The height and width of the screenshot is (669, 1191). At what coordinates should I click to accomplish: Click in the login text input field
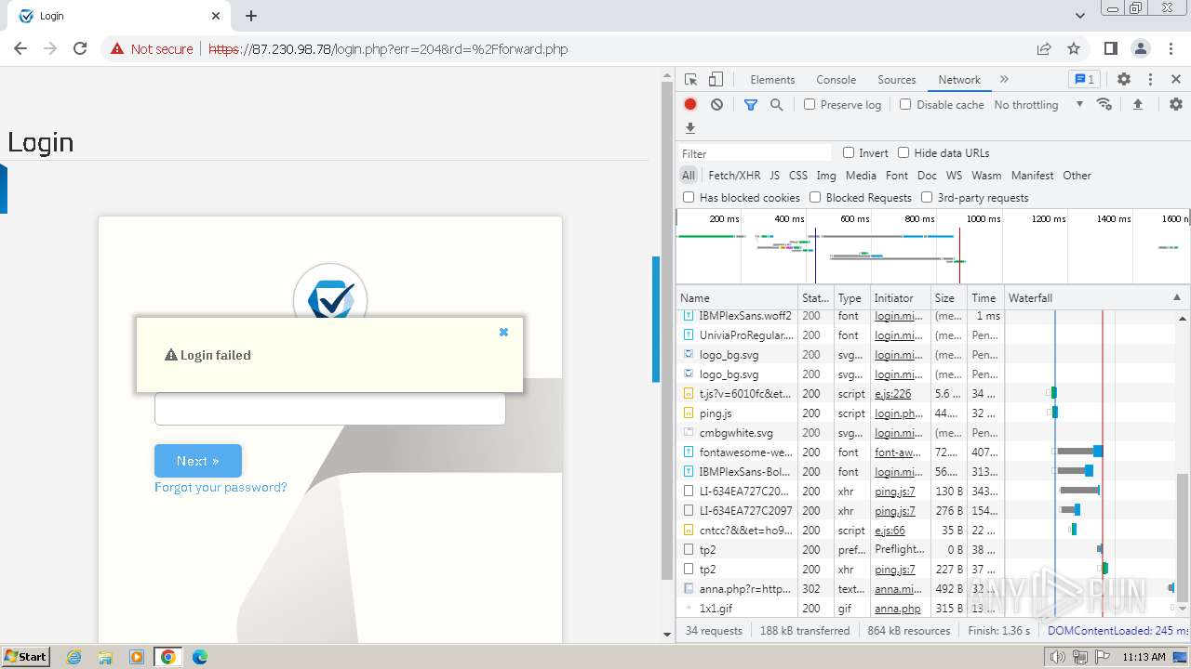click(330, 409)
